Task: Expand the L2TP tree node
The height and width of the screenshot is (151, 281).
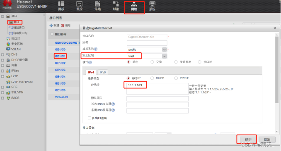Action: [2, 76]
